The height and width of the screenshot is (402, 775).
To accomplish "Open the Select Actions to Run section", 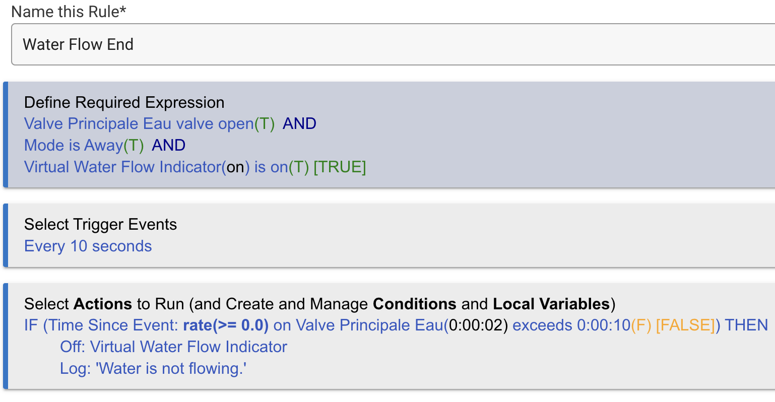I will pos(319,304).
